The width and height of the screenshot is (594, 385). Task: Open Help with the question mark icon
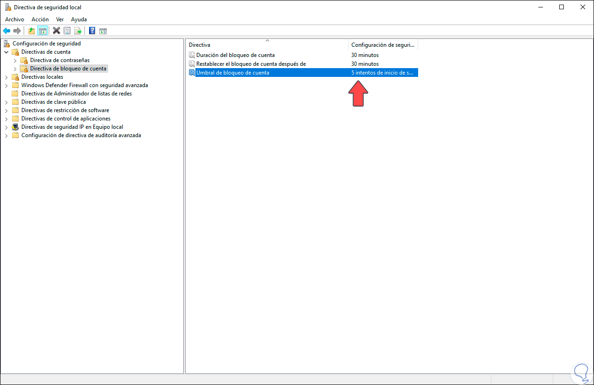point(91,31)
